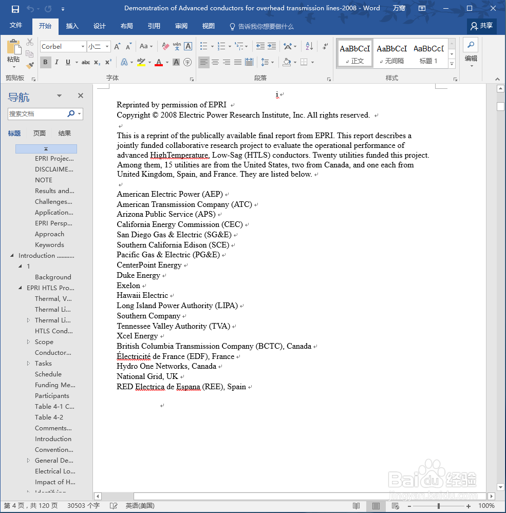506x513 pixels.
Task: Open the 文件 (File) tab
Action: pos(16,26)
